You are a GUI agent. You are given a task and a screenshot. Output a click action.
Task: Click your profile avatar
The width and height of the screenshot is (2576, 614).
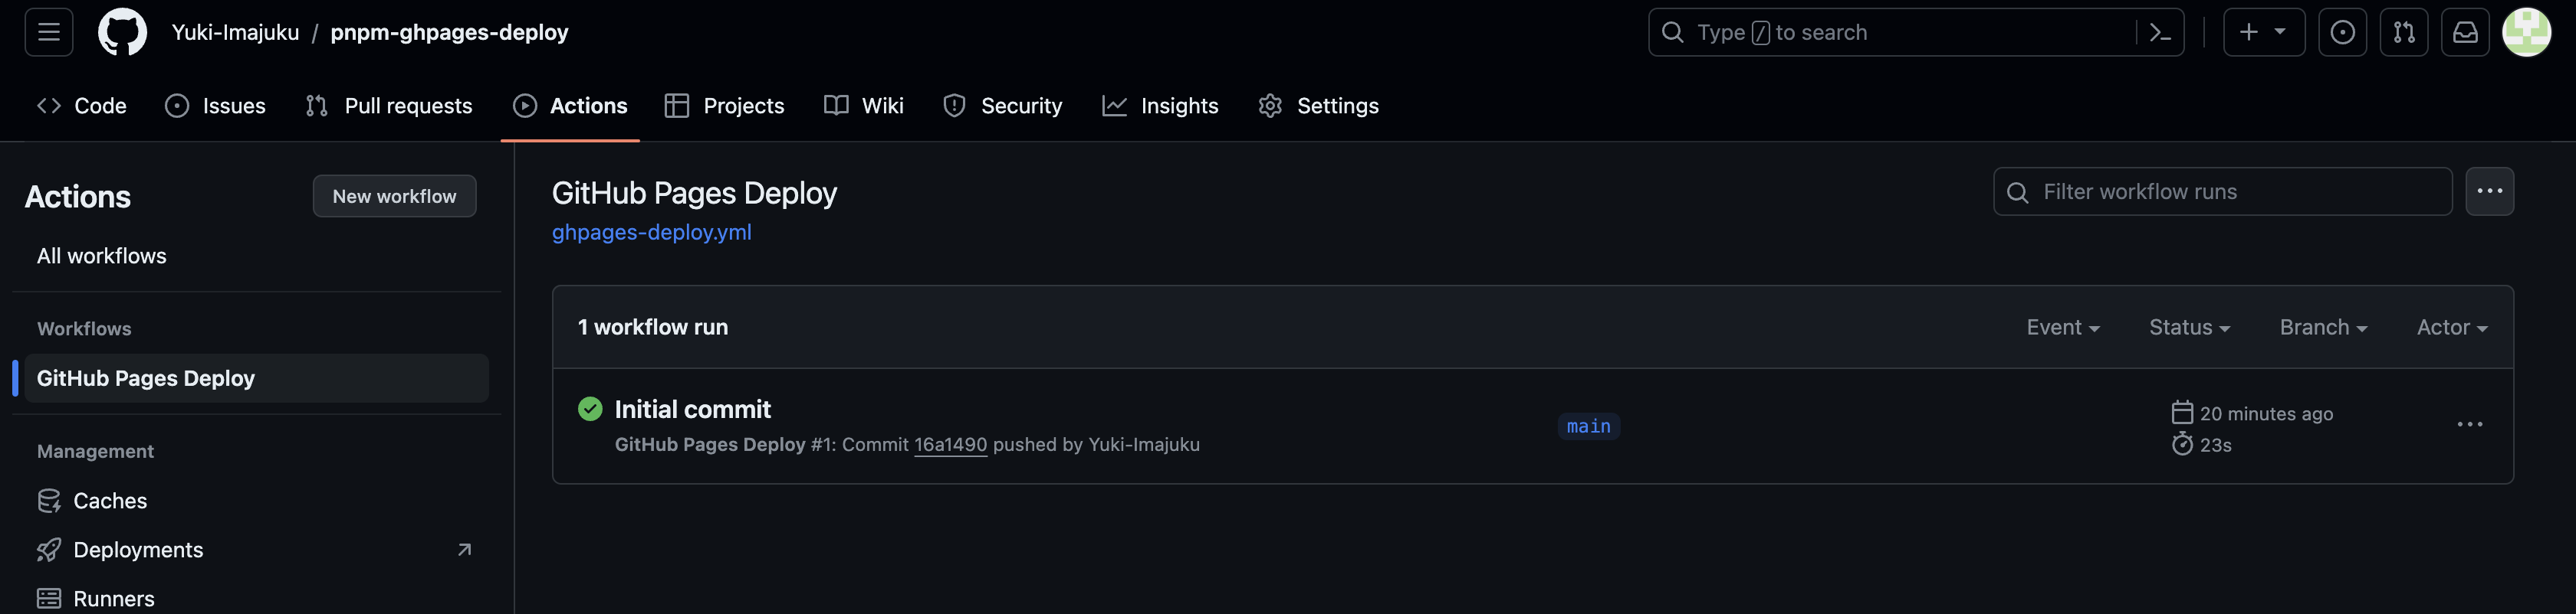(2527, 32)
